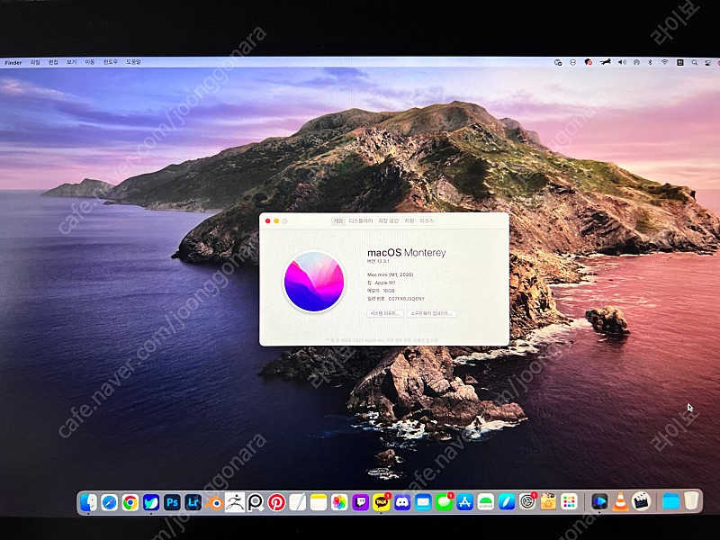Viewport: 720px width, 540px height.
Task: Select the 리소스 tab
Action: pyautogui.click(x=426, y=220)
